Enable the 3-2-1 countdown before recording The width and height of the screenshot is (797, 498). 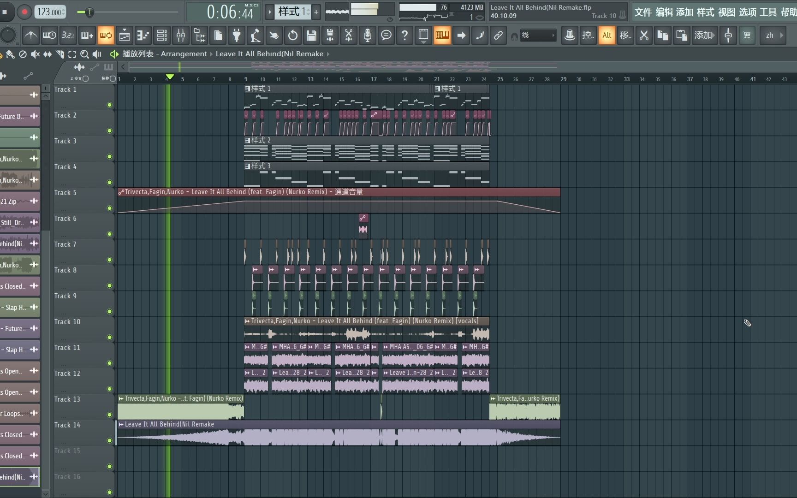tap(68, 35)
